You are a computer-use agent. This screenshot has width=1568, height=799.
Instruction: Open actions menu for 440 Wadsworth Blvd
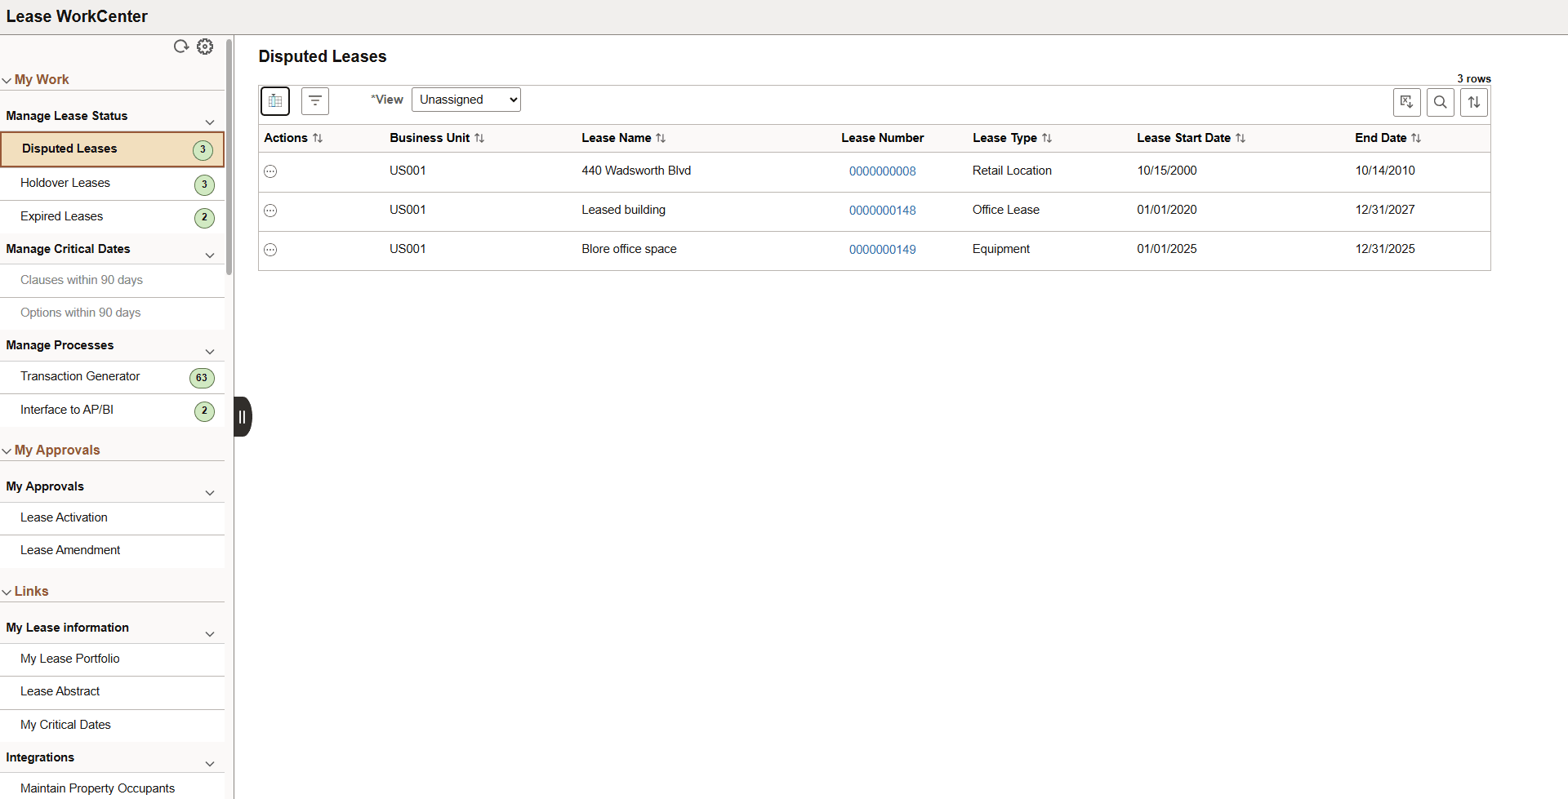pos(271,171)
